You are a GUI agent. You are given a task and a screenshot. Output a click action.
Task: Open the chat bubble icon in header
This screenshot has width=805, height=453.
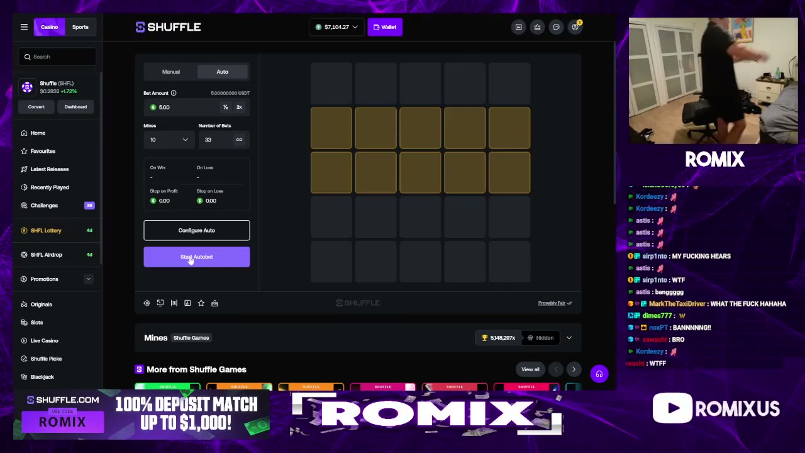click(x=556, y=27)
